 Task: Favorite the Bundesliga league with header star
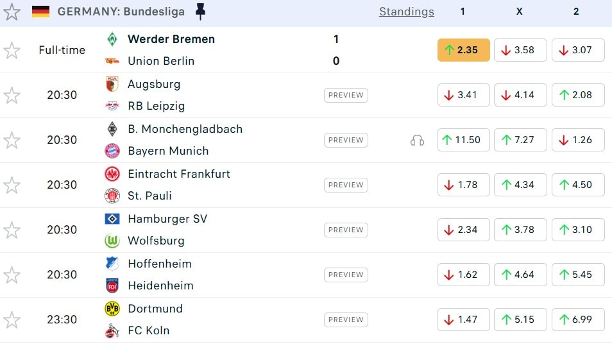[x=12, y=12]
